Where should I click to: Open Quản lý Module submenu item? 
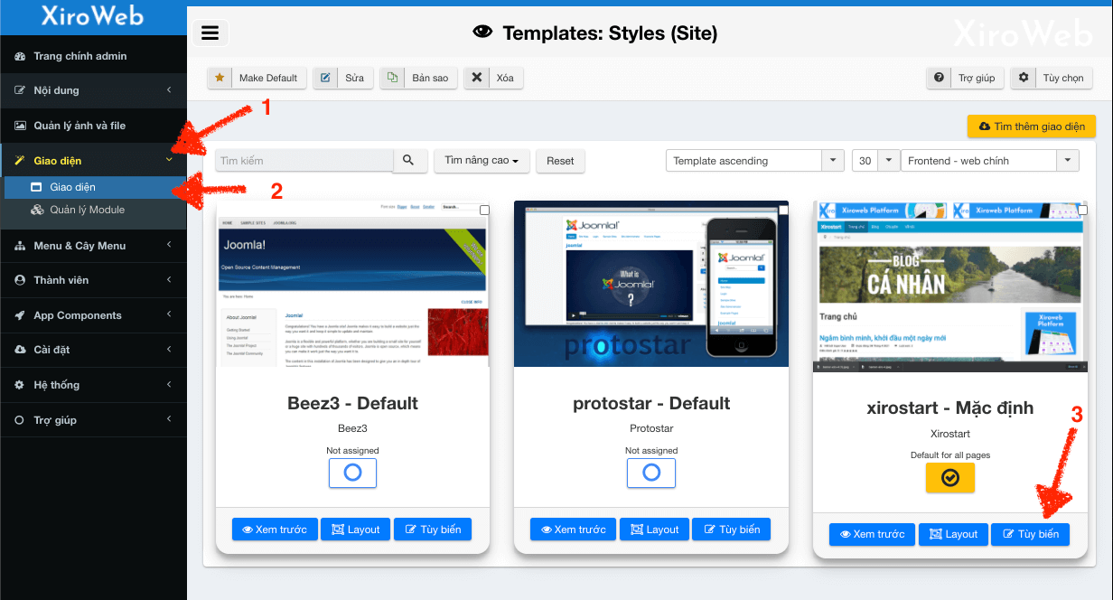click(93, 210)
